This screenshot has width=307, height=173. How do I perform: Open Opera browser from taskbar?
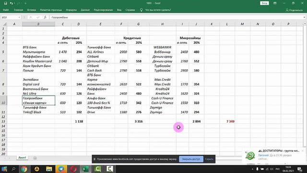click(73, 169)
